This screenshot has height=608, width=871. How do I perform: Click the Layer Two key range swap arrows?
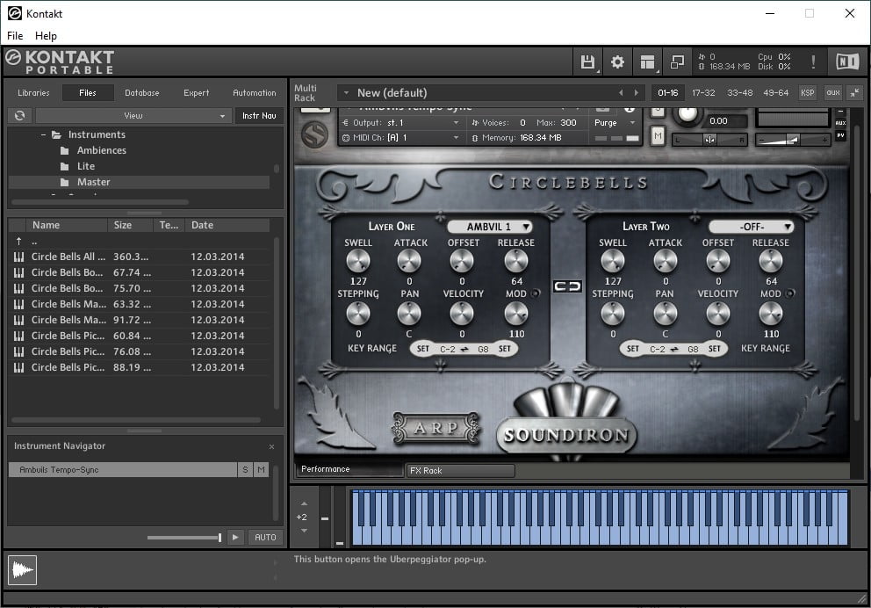tap(674, 349)
